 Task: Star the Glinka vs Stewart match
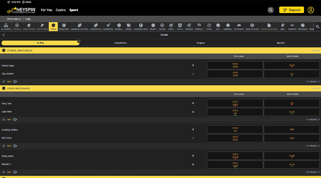4,172
